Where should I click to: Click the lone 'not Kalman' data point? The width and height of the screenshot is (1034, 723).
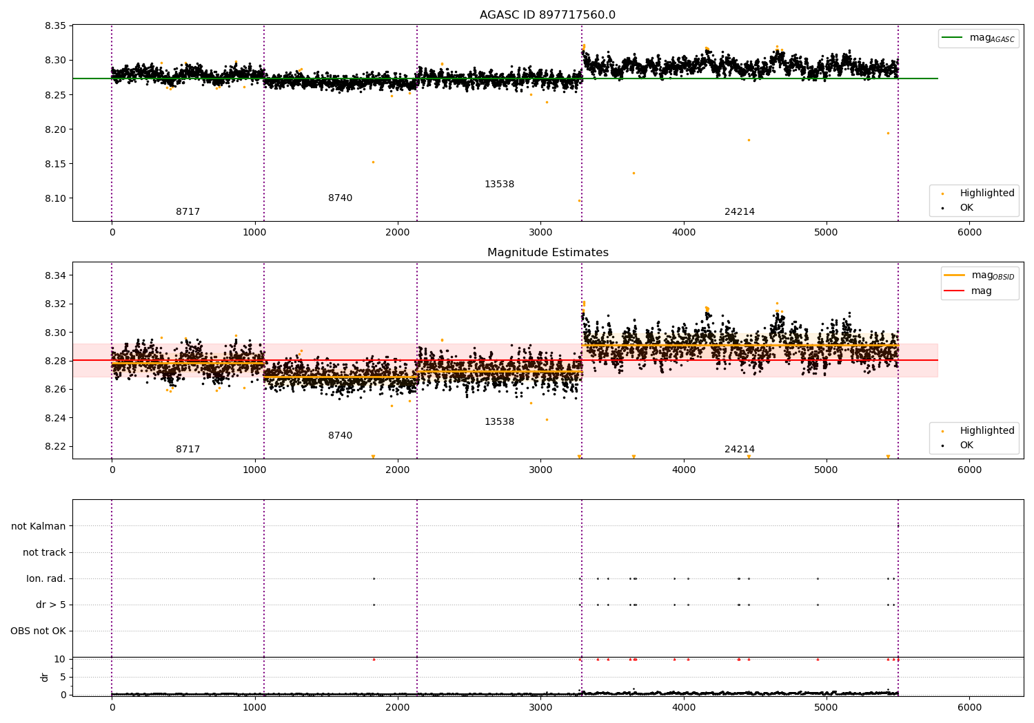[x=898, y=526]
